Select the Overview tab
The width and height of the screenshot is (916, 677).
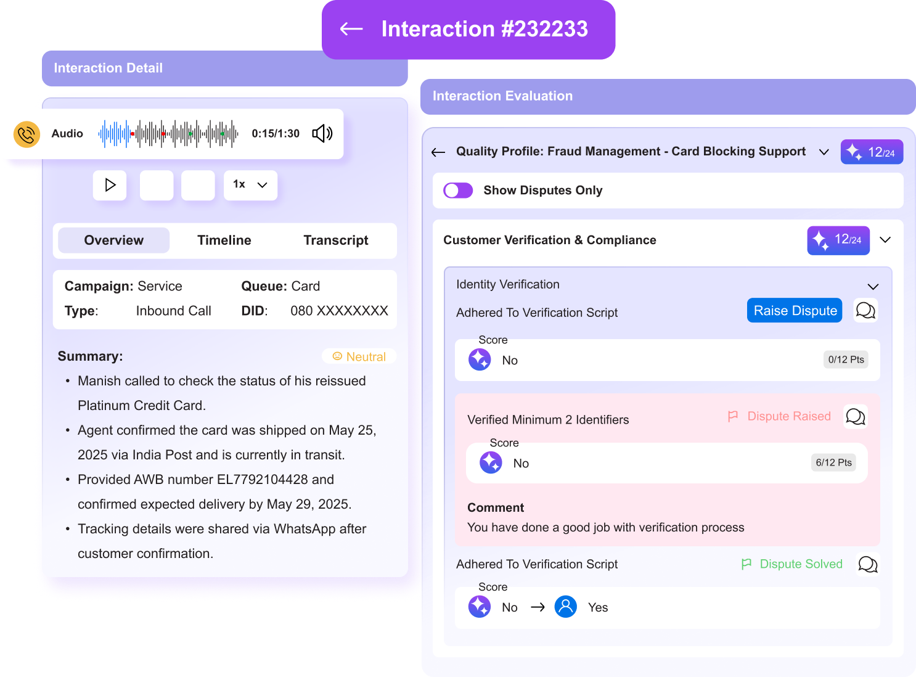point(113,240)
